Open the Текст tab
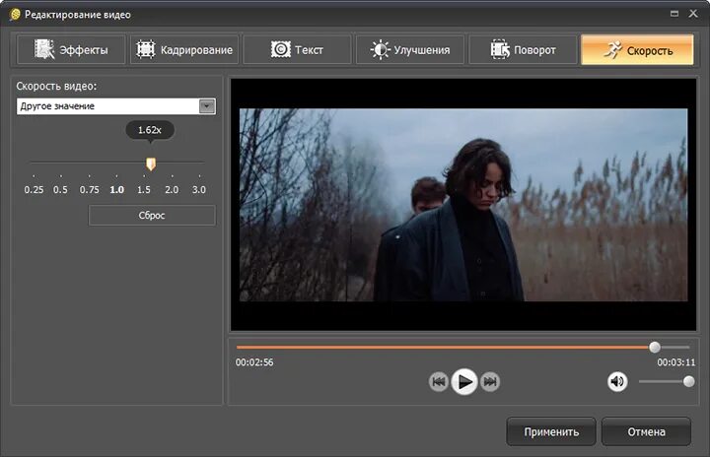710x457 pixels. (297, 50)
